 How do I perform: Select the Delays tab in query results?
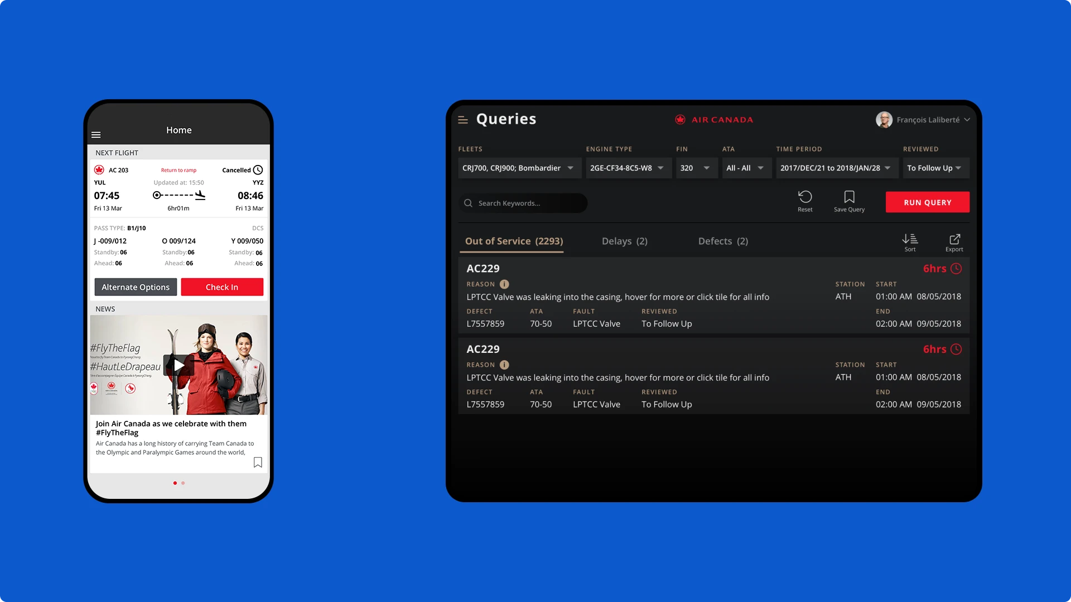[624, 241]
